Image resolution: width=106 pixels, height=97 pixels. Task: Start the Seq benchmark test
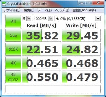(x=13, y=35)
